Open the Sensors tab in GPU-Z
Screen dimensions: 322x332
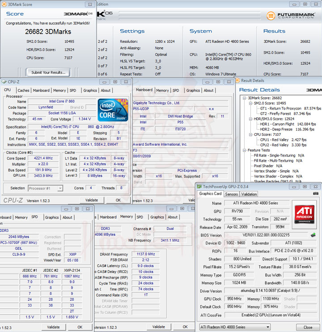point(232,194)
